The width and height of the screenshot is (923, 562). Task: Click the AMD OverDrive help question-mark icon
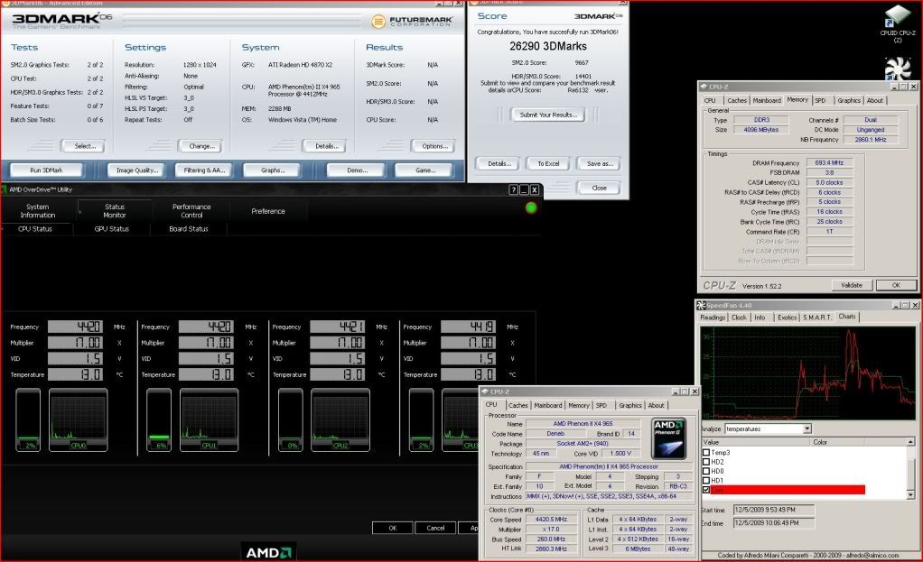point(513,189)
